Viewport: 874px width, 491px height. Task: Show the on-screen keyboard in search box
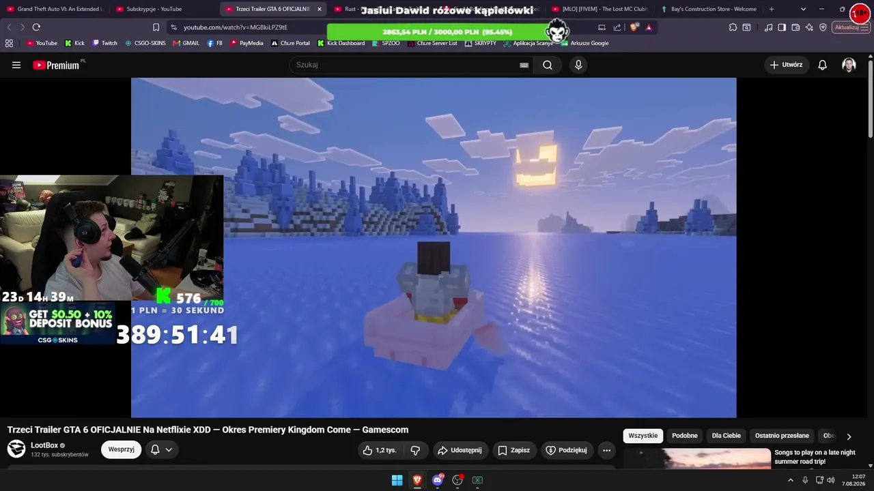click(x=524, y=65)
